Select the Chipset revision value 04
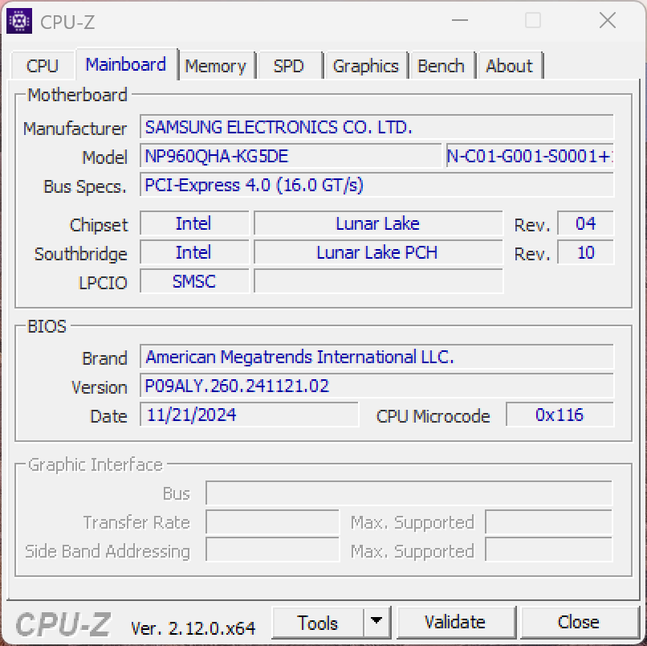Image resolution: width=647 pixels, height=646 pixels. (585, 223)
